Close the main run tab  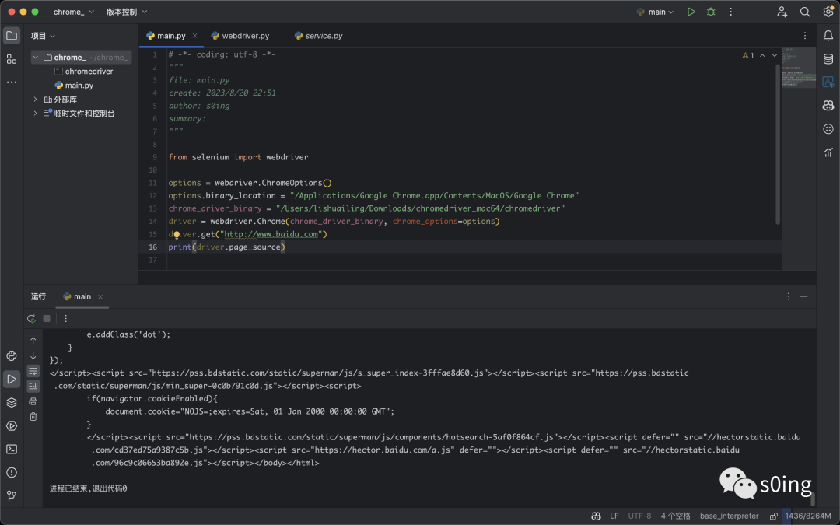[x=100, y=297]
